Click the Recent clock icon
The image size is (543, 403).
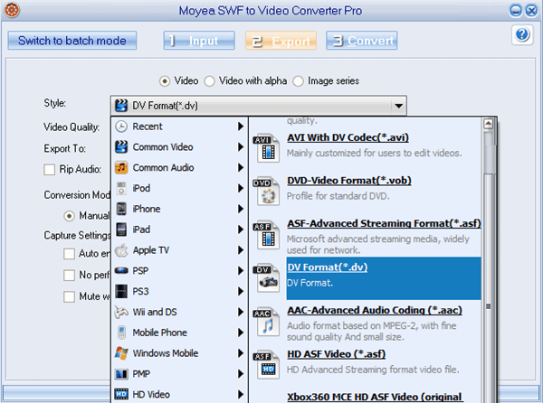121,127
